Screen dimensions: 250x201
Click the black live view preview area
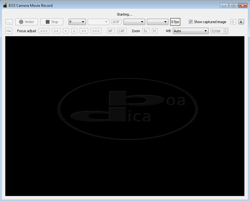pos(125,116)
